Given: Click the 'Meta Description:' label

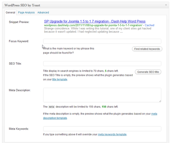Looking at the screenshot, I should pos(20,90).
